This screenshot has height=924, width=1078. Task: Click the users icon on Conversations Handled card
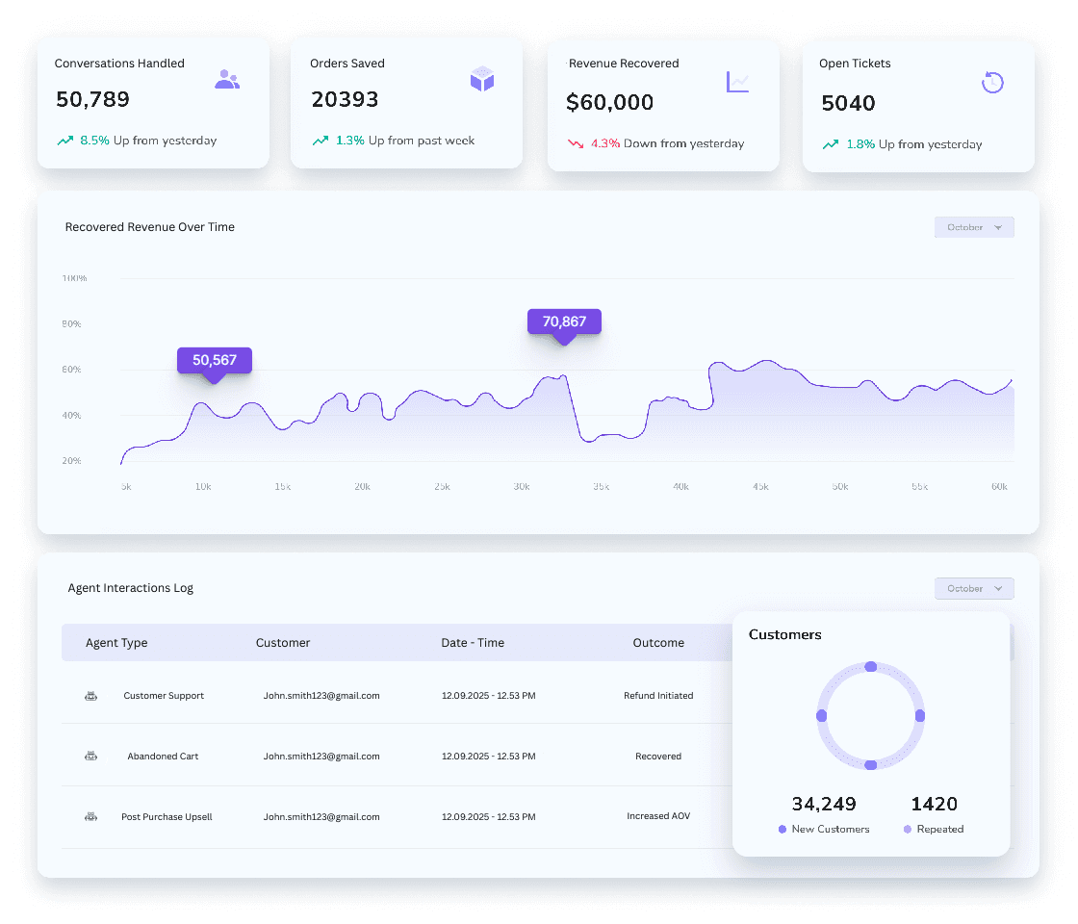click(227, 79)
